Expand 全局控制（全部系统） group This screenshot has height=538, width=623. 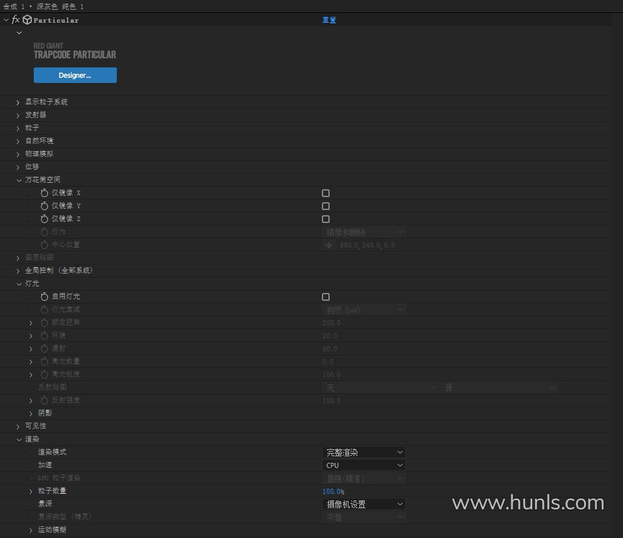(x=18, y=271)
